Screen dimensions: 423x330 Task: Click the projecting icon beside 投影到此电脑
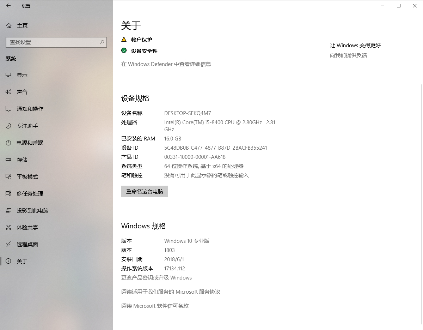click(9, 211)
